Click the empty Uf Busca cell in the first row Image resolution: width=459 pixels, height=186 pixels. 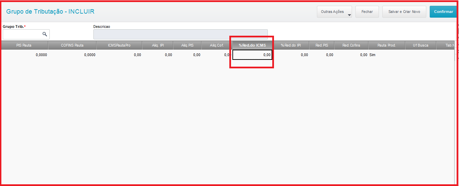420,55
